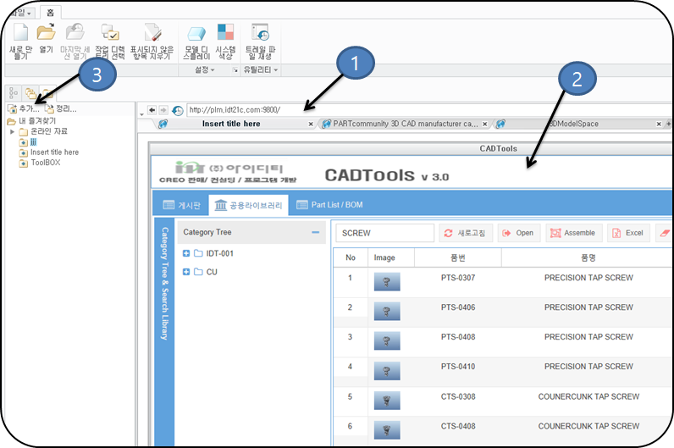Screen dimensions: 674x448
Task: Close the PARTcommunity browser tab
Action: click(485, 124)
